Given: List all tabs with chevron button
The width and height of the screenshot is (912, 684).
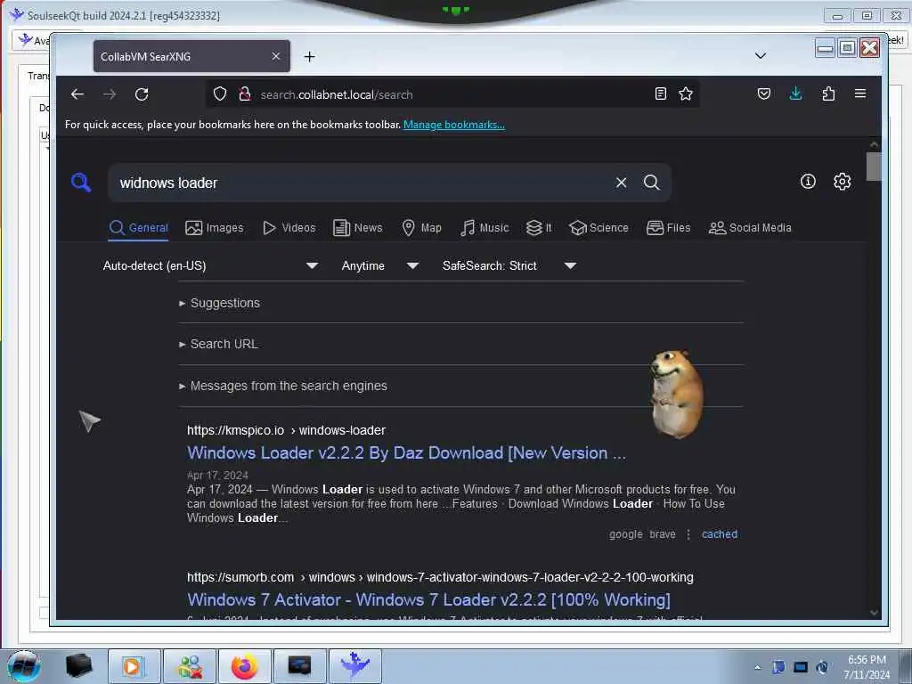Looking at the screenshot, I should point(761,56).
